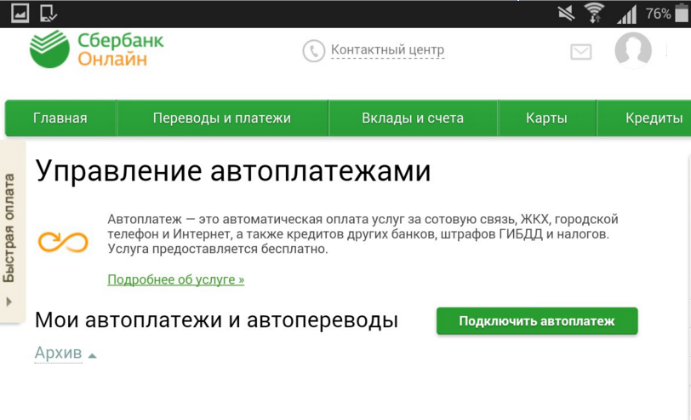The width and height of the screenshot is (691, 420).
Task: Switch to the Вклады и счета tab
Action: tap(413, 118)
